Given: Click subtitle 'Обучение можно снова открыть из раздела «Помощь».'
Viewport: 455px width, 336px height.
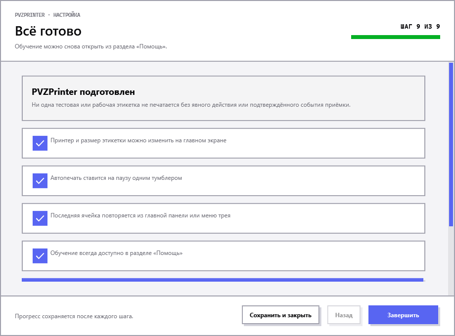Looking at the screenshot, I should 91,46.
